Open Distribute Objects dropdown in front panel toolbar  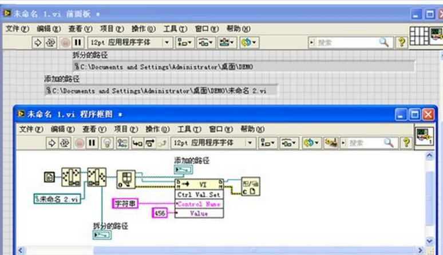[205, 43]
